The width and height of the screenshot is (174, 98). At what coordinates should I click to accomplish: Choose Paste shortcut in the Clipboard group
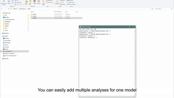point(19,4)
